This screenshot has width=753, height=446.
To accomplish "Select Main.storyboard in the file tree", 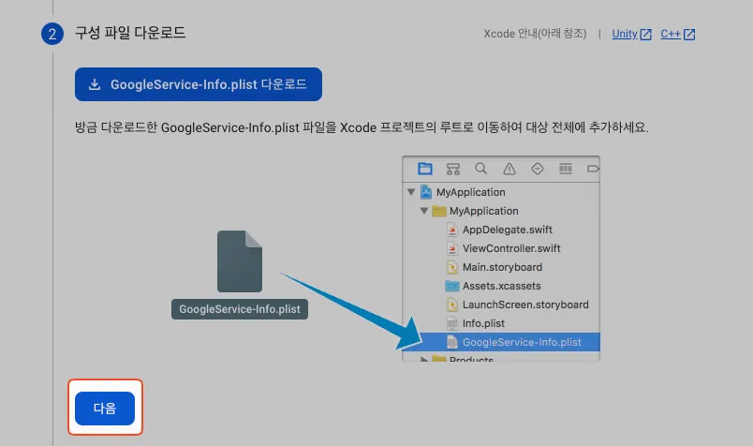I will pyautogui.click(x=501, y=267).
